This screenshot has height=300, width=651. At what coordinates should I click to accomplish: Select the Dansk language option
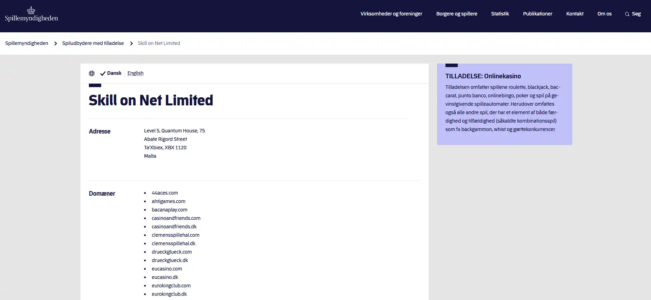click(x=114, y=73)
